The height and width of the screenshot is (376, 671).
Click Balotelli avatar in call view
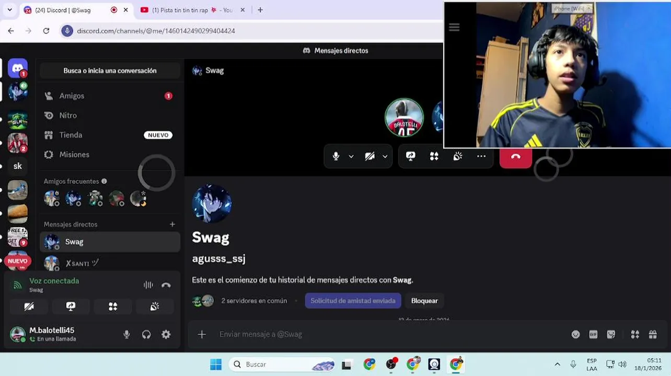(404, 118)
